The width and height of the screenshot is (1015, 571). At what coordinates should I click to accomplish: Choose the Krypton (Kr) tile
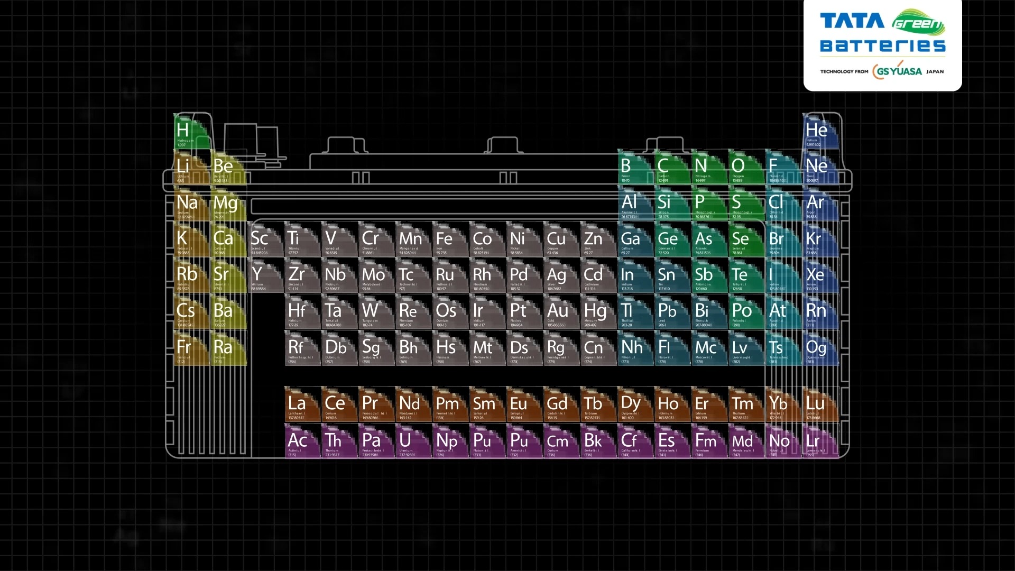point(820,239)
